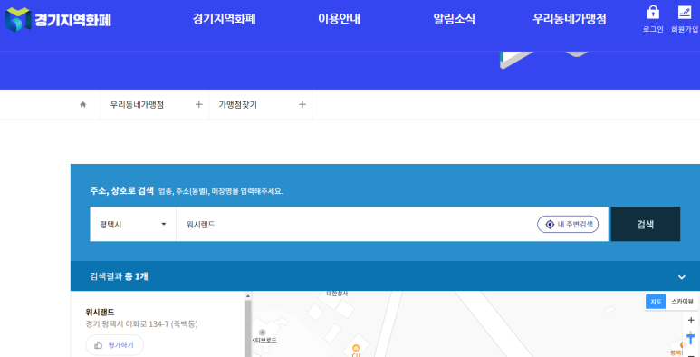Click the 가맹점찾기 breadcrumb item

click(x=237, y=104)
